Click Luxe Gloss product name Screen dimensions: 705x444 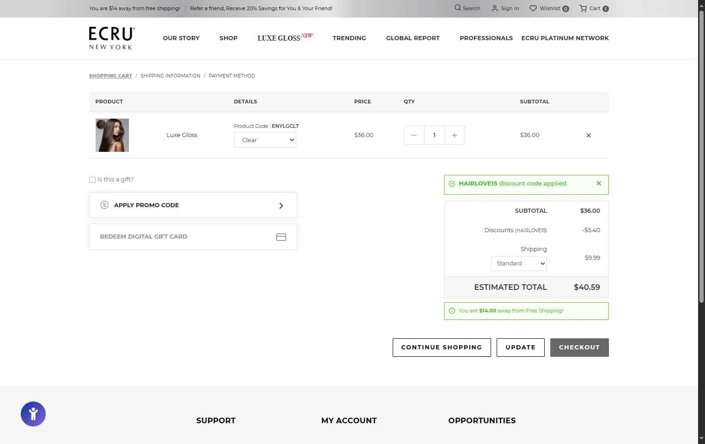click(182, 135)
